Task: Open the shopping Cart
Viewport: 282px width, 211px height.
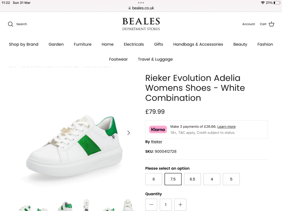Action: (267, 24)
